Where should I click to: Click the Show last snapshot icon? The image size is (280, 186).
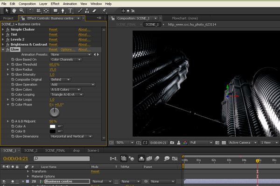(179, 143)
